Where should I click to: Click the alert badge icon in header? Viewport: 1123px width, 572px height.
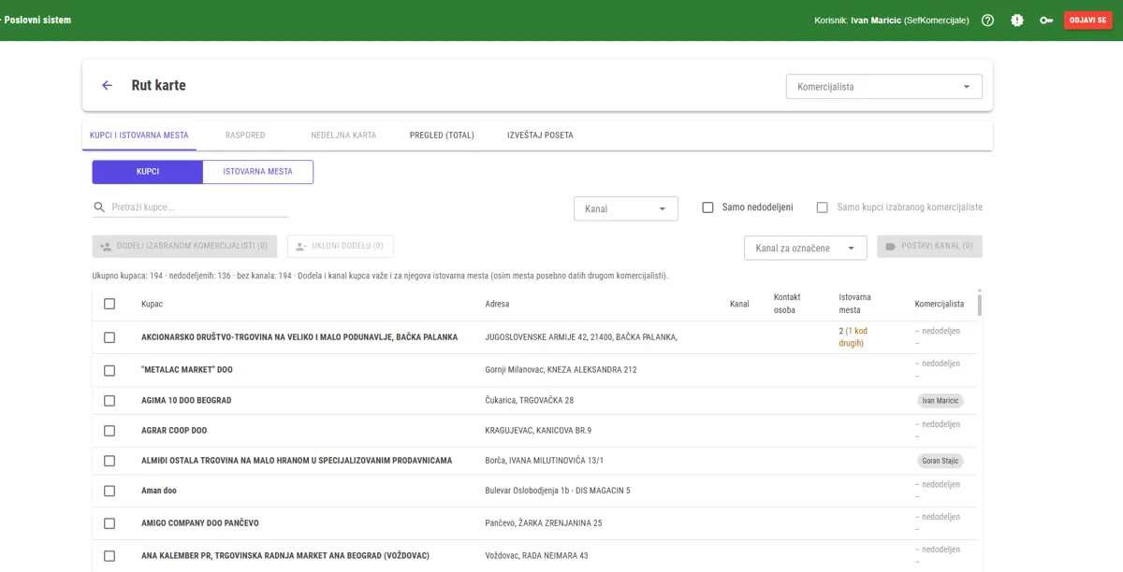tap(1017, 20)
